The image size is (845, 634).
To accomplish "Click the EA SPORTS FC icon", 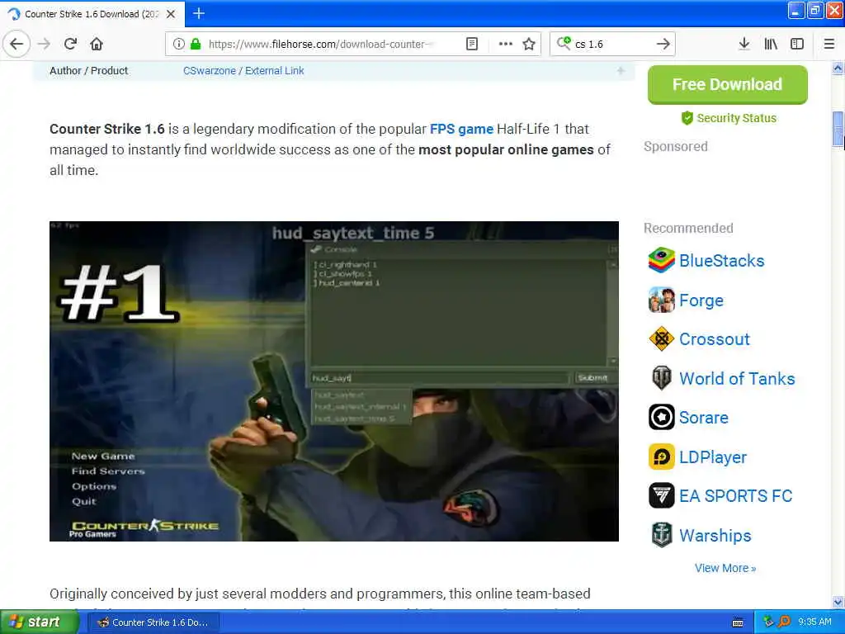I will [661, 495].
